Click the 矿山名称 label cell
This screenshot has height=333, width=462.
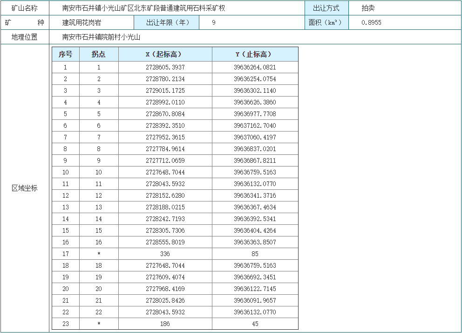coord(25,8)
